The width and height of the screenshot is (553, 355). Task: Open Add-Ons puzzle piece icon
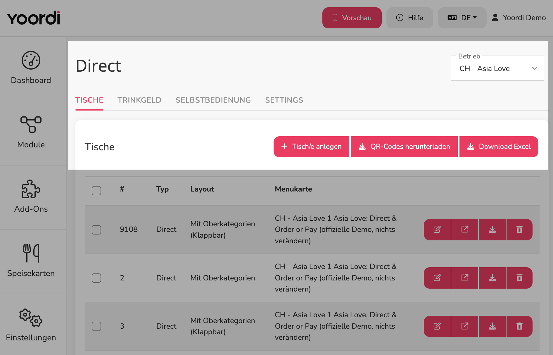(31, 189)
